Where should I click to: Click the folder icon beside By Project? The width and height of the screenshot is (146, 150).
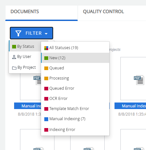14,68
